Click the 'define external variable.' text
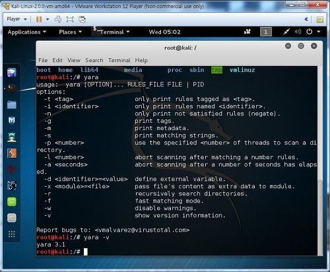330x272 pixels. (180, 179)
